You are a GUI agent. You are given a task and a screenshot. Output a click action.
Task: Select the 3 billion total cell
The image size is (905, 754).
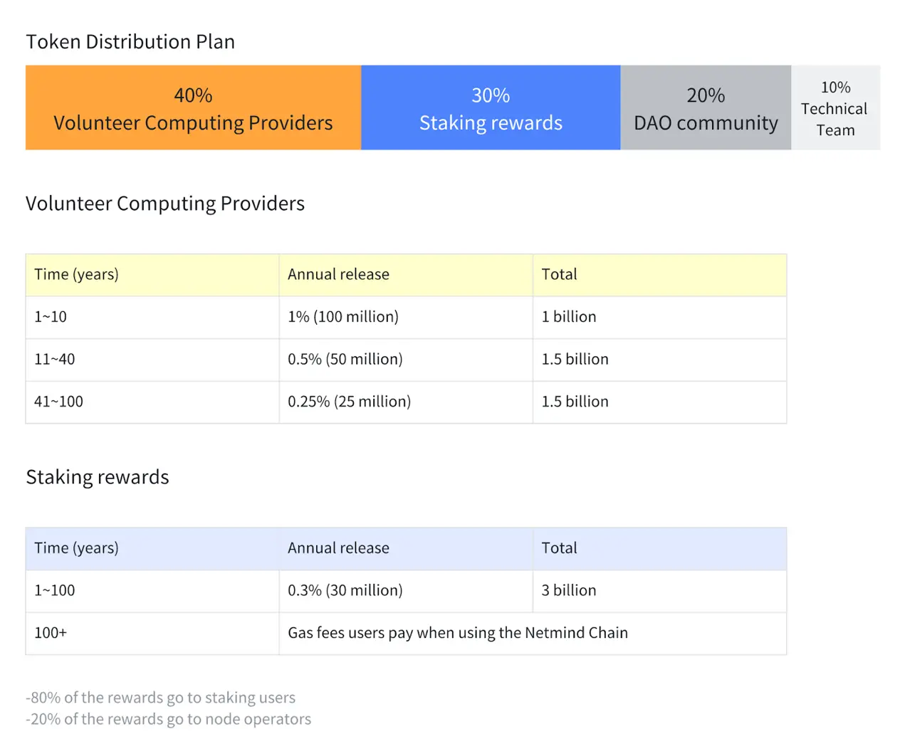659,591
